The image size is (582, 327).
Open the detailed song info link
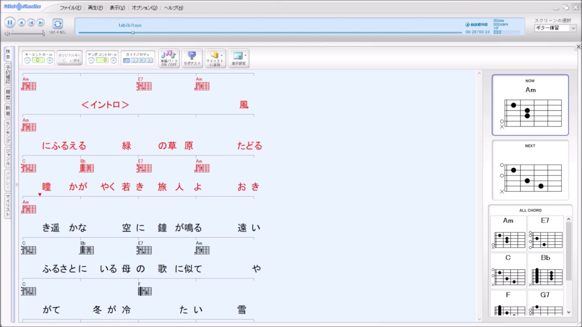477,25
